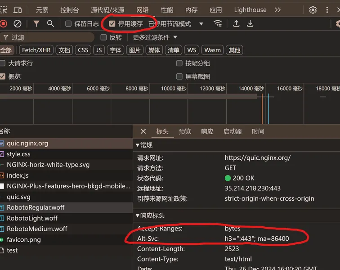Image resolution: width=340 pixels, height=270 pixels.
Task: Import HAR file upload icon
Action: coord(236,23)
